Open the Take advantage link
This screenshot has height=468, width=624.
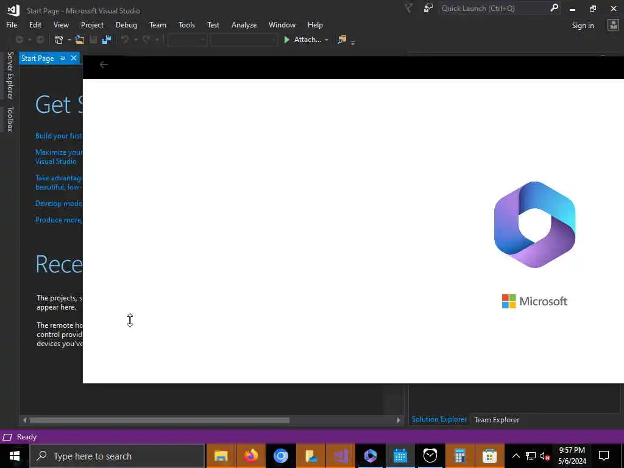[58, 182]
